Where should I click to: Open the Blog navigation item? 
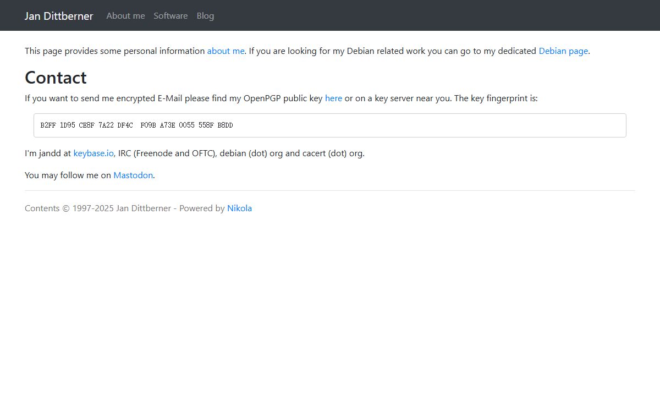click(205, 16)
